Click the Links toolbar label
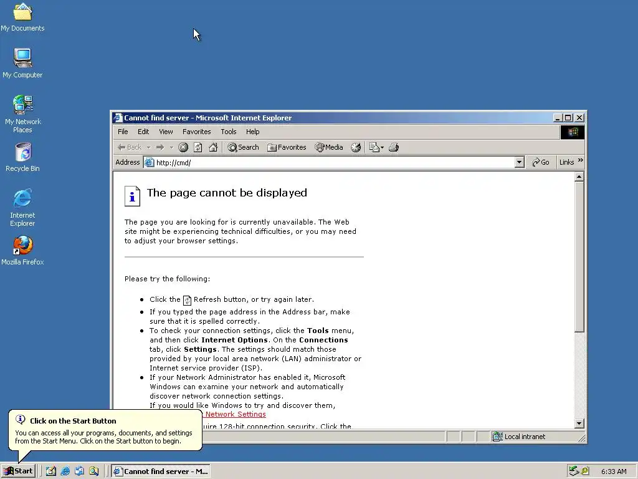The width and height of the screenshot is (638, 479). [566, 162]
